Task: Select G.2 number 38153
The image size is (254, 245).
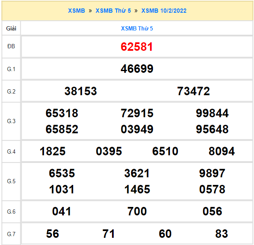Action: coord(81,91)
